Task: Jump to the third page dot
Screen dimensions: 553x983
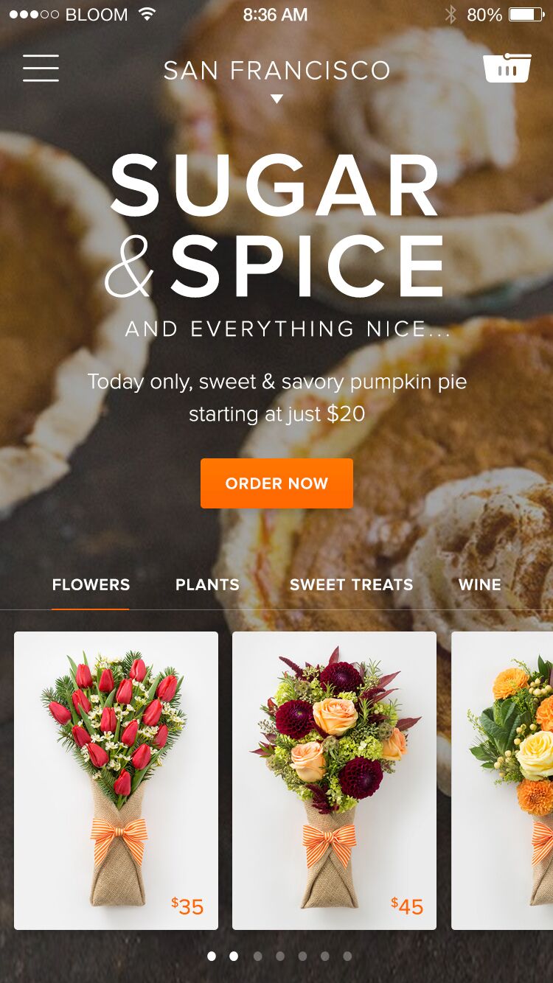Action: (x=257, y=956)
